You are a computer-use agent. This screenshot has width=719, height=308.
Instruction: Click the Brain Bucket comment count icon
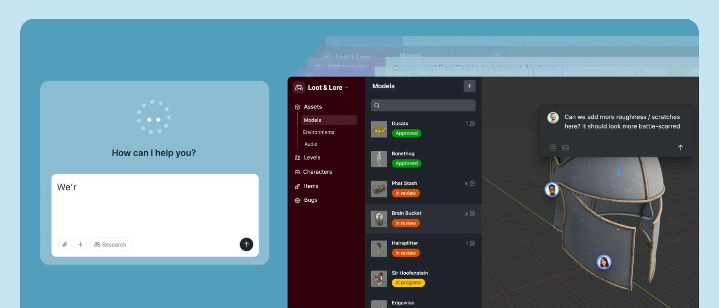tap(472, 213)
